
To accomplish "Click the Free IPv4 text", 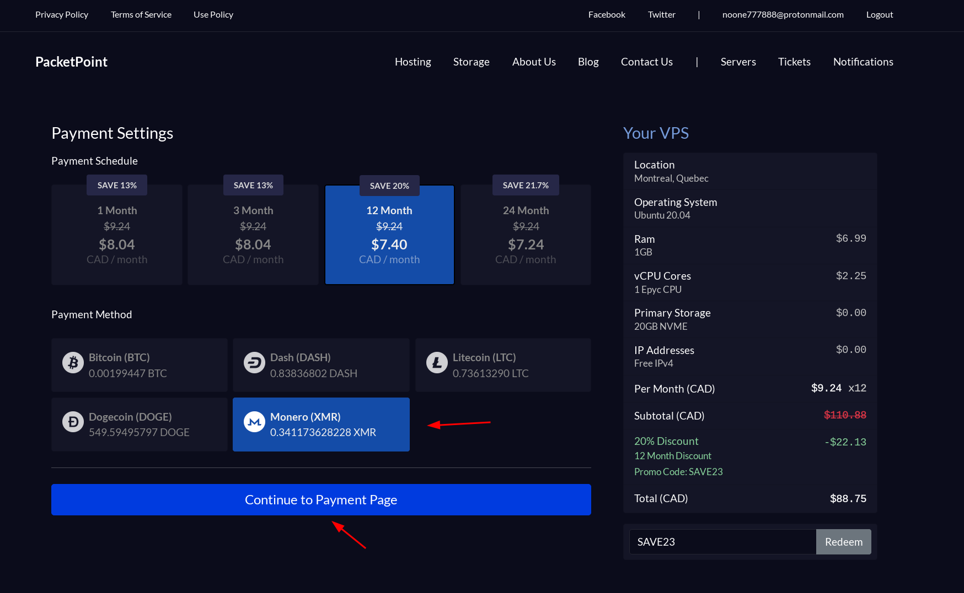I will (654, 363).
